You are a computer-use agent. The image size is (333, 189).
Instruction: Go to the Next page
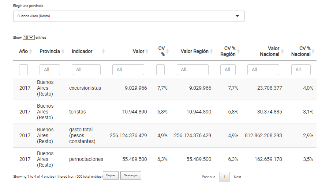237,177
